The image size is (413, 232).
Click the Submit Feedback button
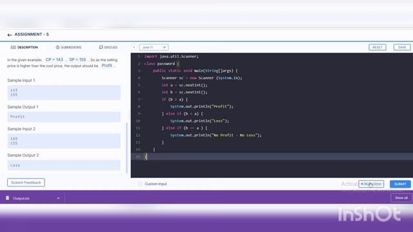tap(26, 182)
